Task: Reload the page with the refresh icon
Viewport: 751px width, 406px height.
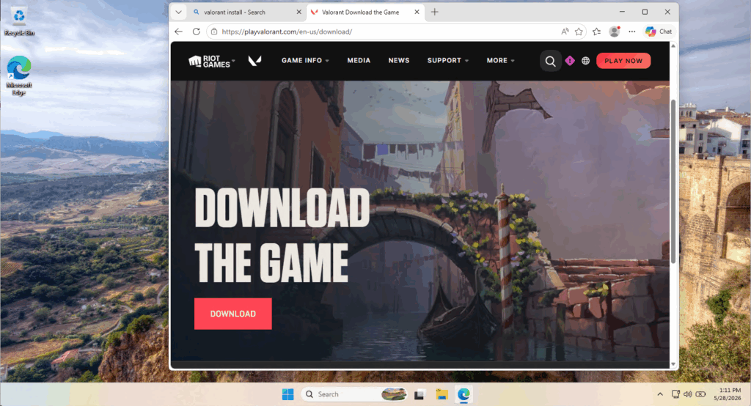Action: [x=197, y=32]
